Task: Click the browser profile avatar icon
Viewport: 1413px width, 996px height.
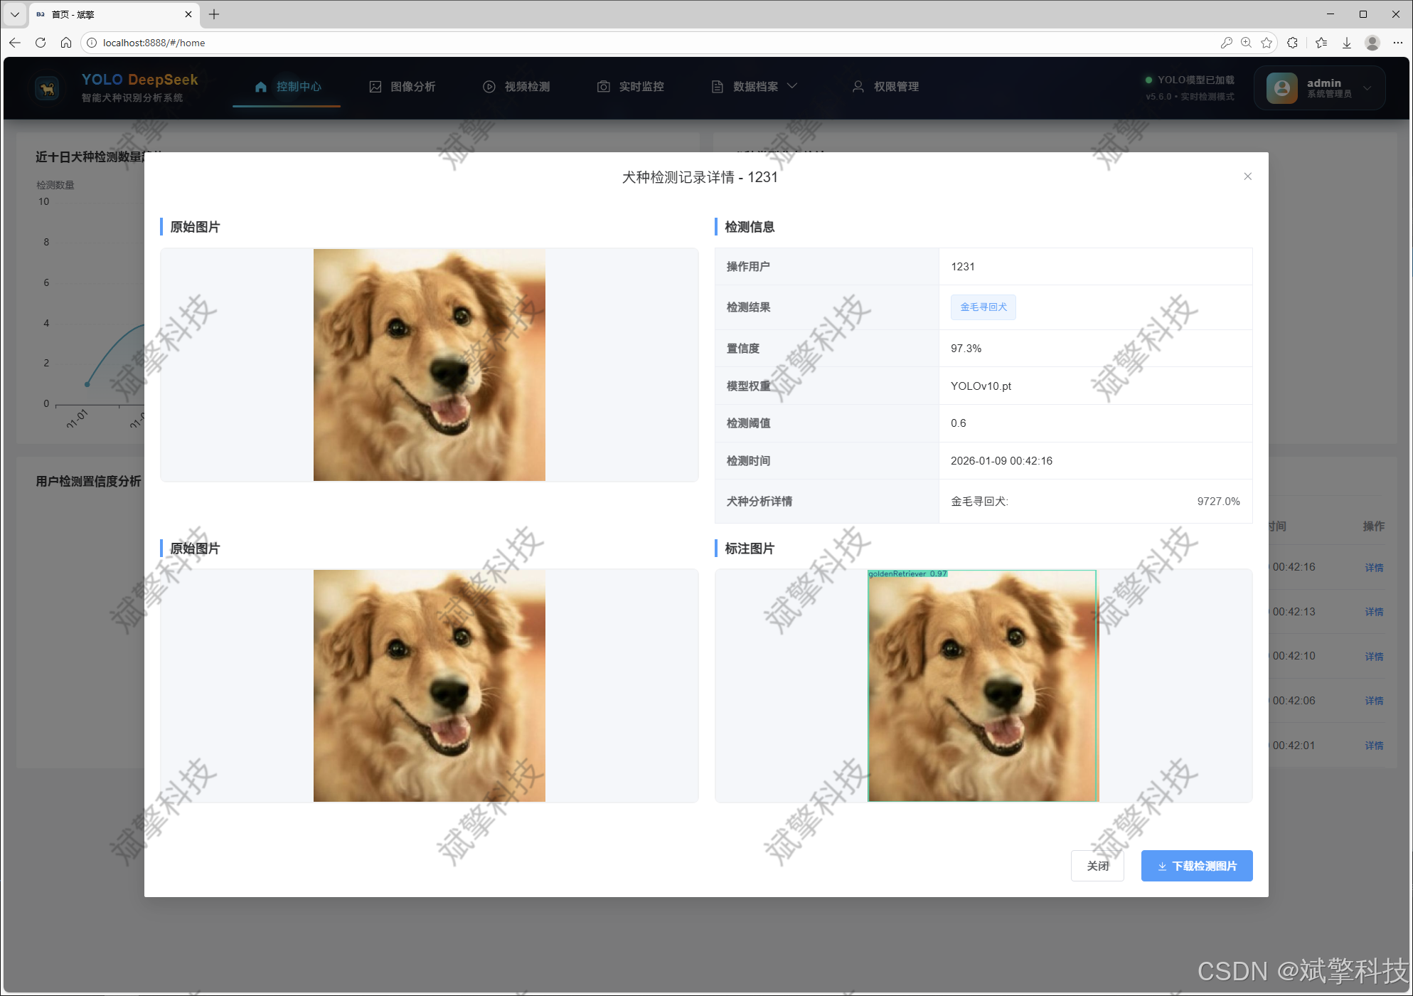Action: coord(1372,43)
